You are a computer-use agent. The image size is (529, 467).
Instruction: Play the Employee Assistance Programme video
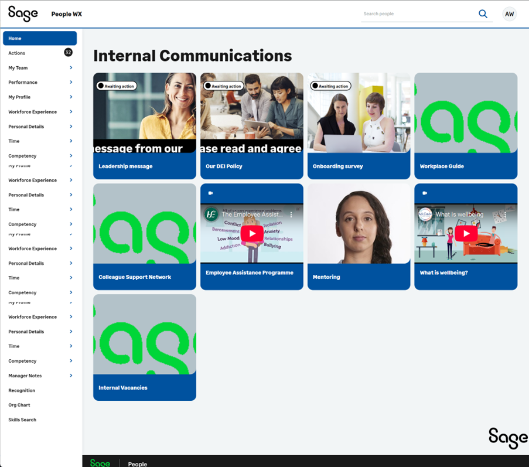[252, 234]
